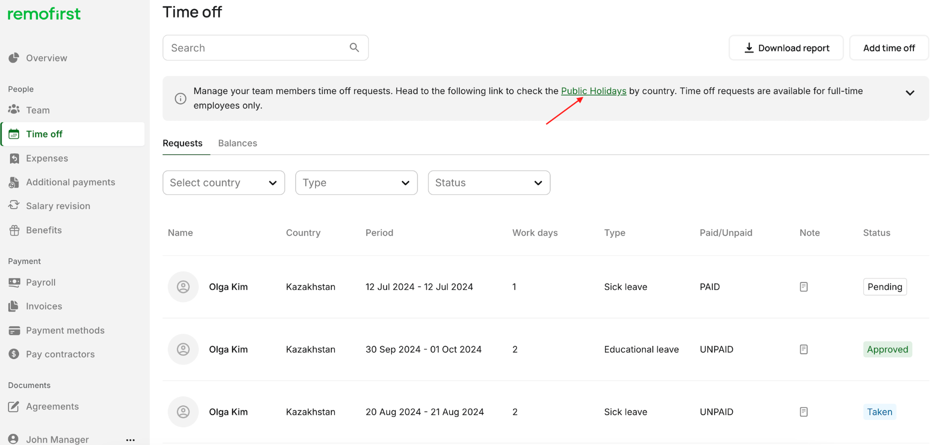Click avatar of Olga Kim's Approved request
This screenshot has height=445, width=931.
coord(183,349)
